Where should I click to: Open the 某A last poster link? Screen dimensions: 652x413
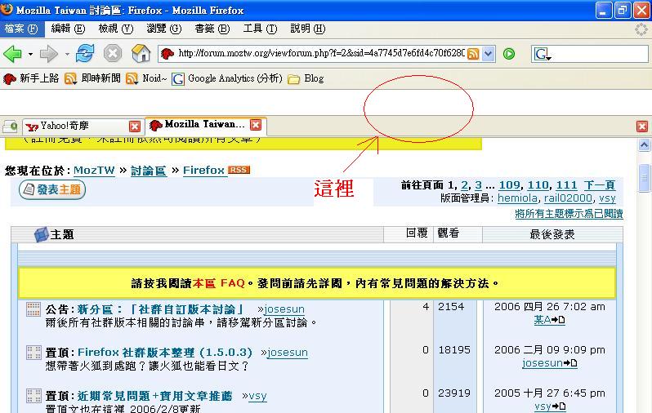tap(543, 320)
